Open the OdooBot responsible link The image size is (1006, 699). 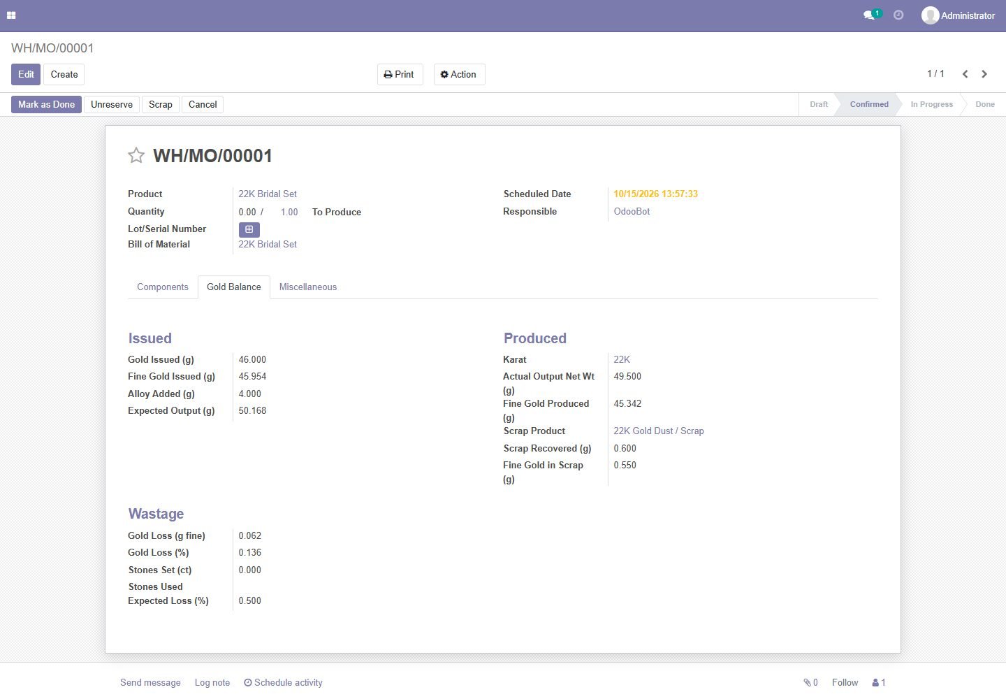[x=632, y=212]
